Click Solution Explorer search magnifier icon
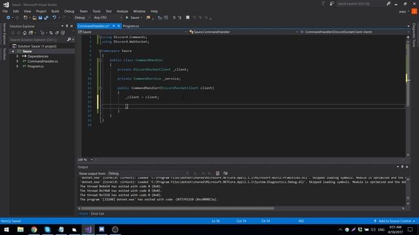 [69, 40]
